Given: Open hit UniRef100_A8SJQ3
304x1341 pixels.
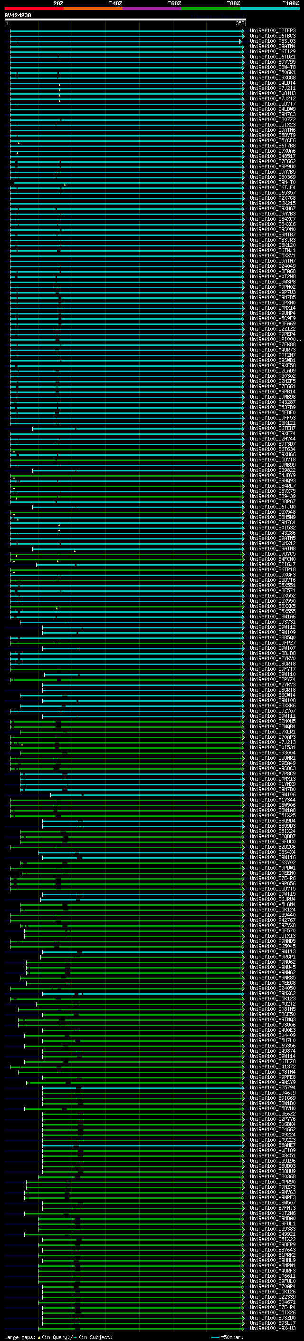Looking at the screenshot, I should pos(273,41).
